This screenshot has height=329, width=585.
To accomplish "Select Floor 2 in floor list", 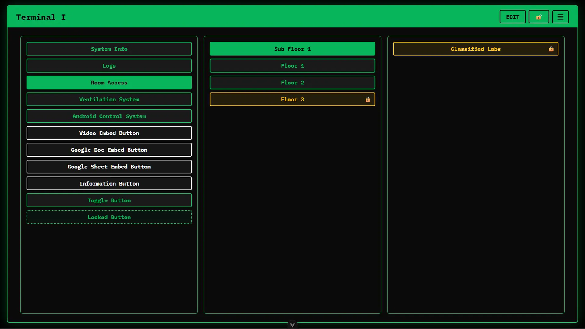I will coord(292,83).
